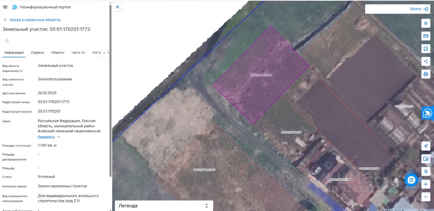The image size is (434, 211).
Task: Locate my position on map
Action: click(426, 146)
